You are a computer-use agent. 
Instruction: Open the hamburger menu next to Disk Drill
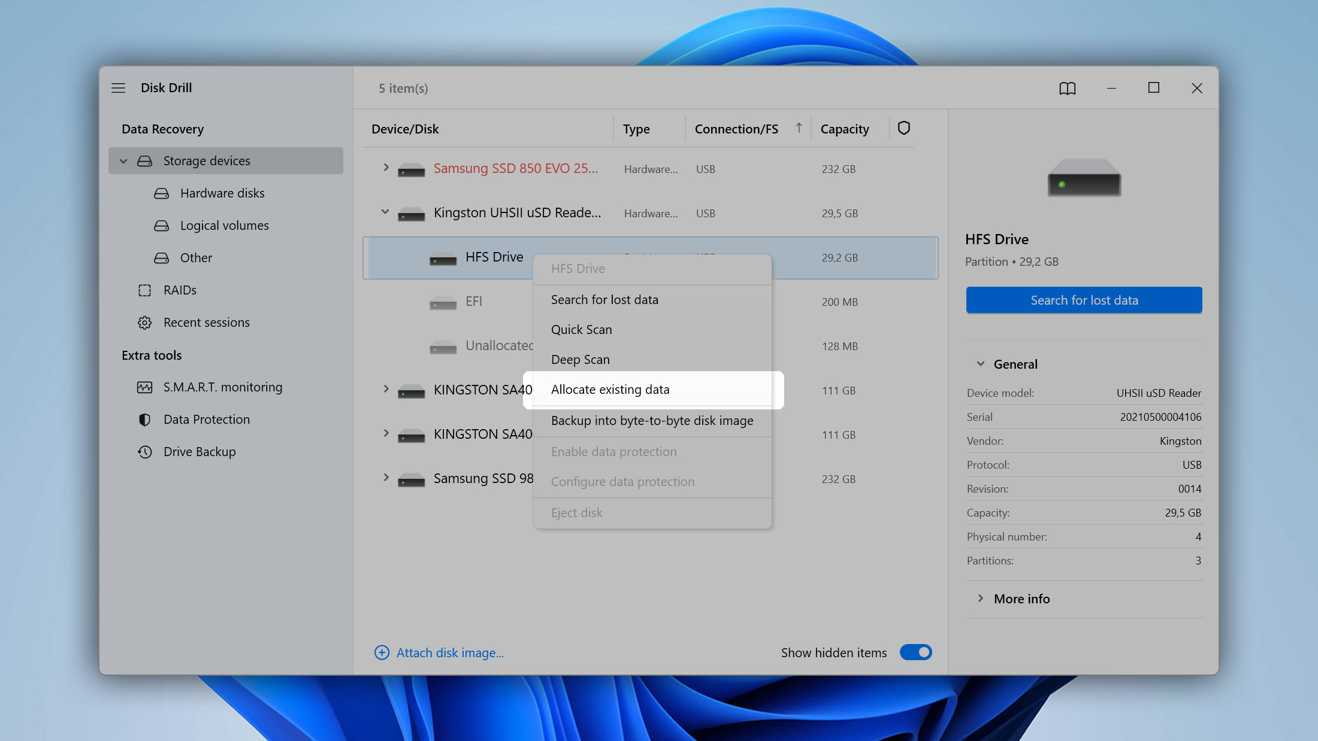point(119,88)
